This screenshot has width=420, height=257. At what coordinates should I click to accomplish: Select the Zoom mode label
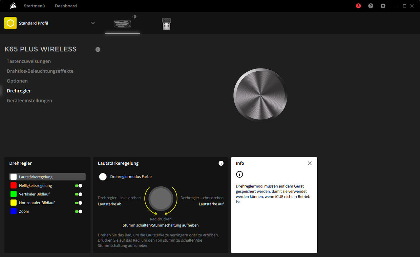click(x=24, y=211)
